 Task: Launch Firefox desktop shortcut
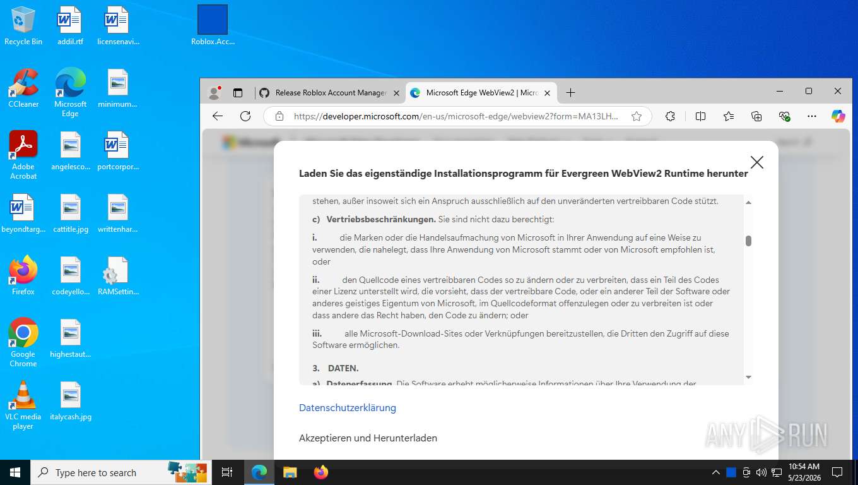coord(23,276)
